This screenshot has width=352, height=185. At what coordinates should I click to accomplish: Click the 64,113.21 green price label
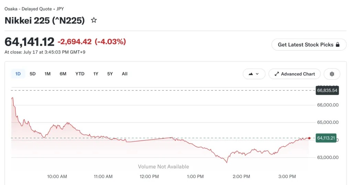326,138
